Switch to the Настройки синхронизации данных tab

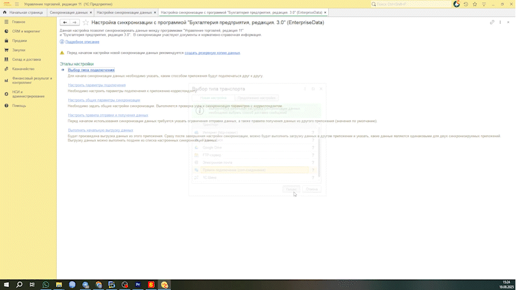[124, 13]
